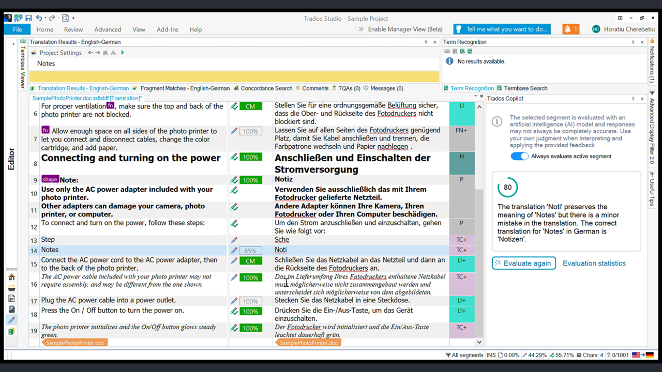Viewport: 662px width, 372px height.
Task: Click the Trados Studio logo icon
Action: tap(8, 18)
